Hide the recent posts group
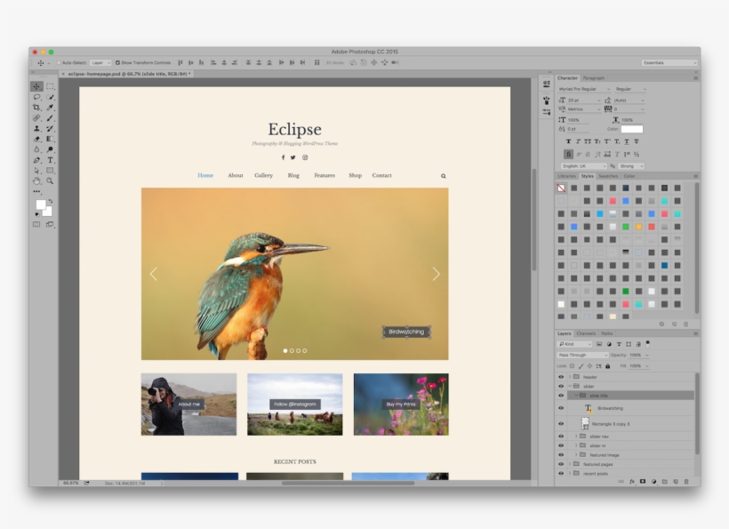The image size is (729, 529). coord(561,473)
